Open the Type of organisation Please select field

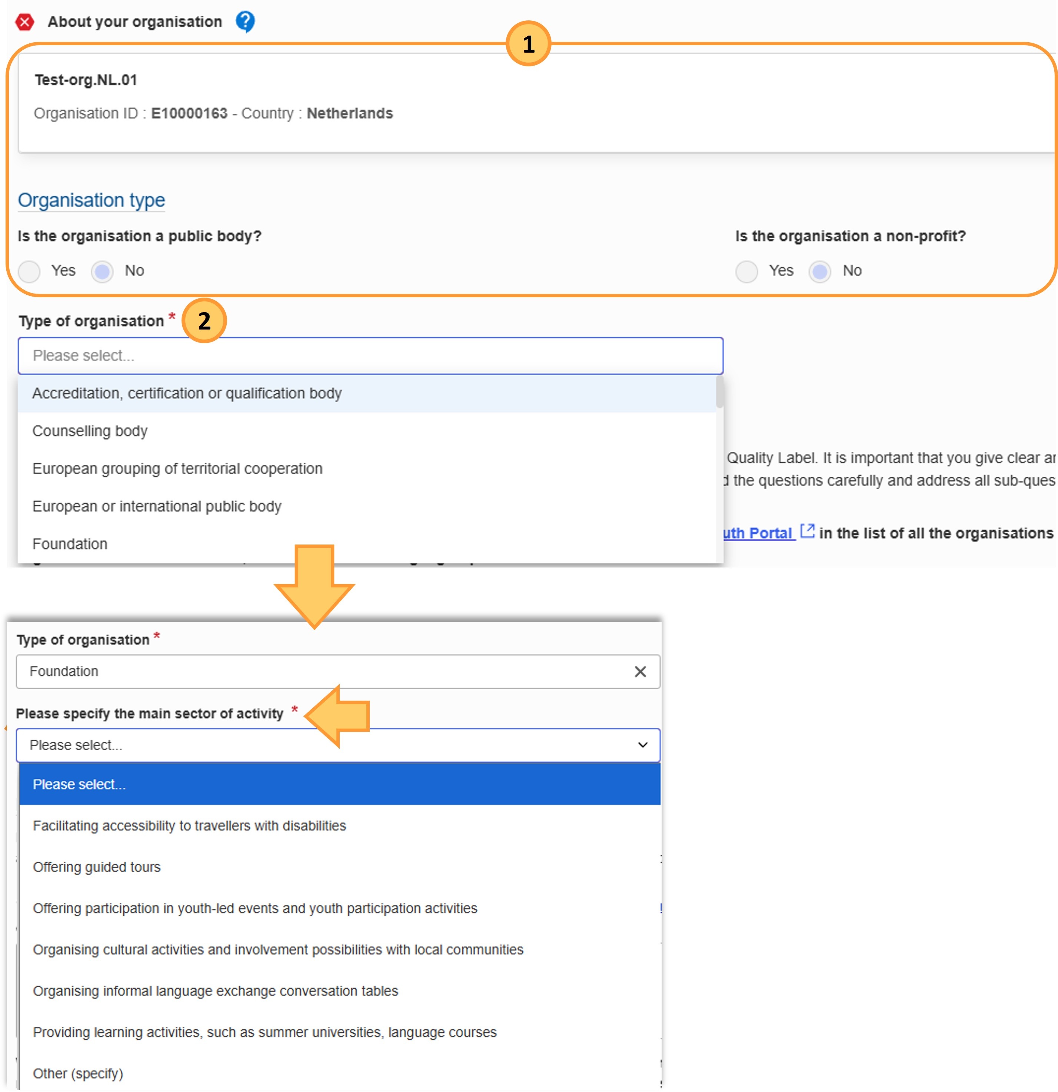pyautogui.click(x=370, y=355)
